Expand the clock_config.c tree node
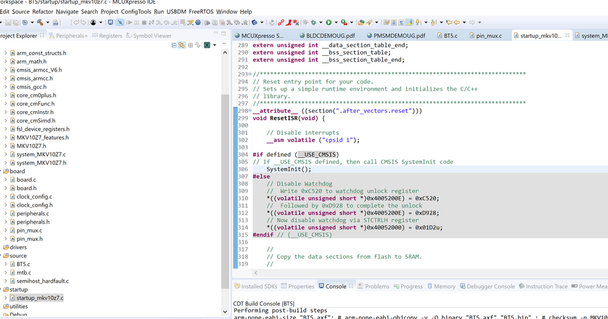This screenshot has height=319, width=608. point(5,196)
